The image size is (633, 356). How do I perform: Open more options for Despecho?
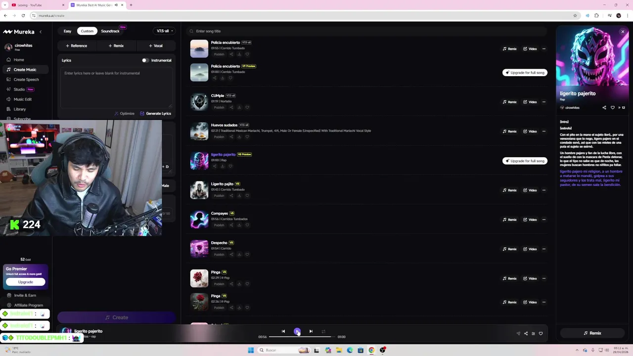coord(543,249)
